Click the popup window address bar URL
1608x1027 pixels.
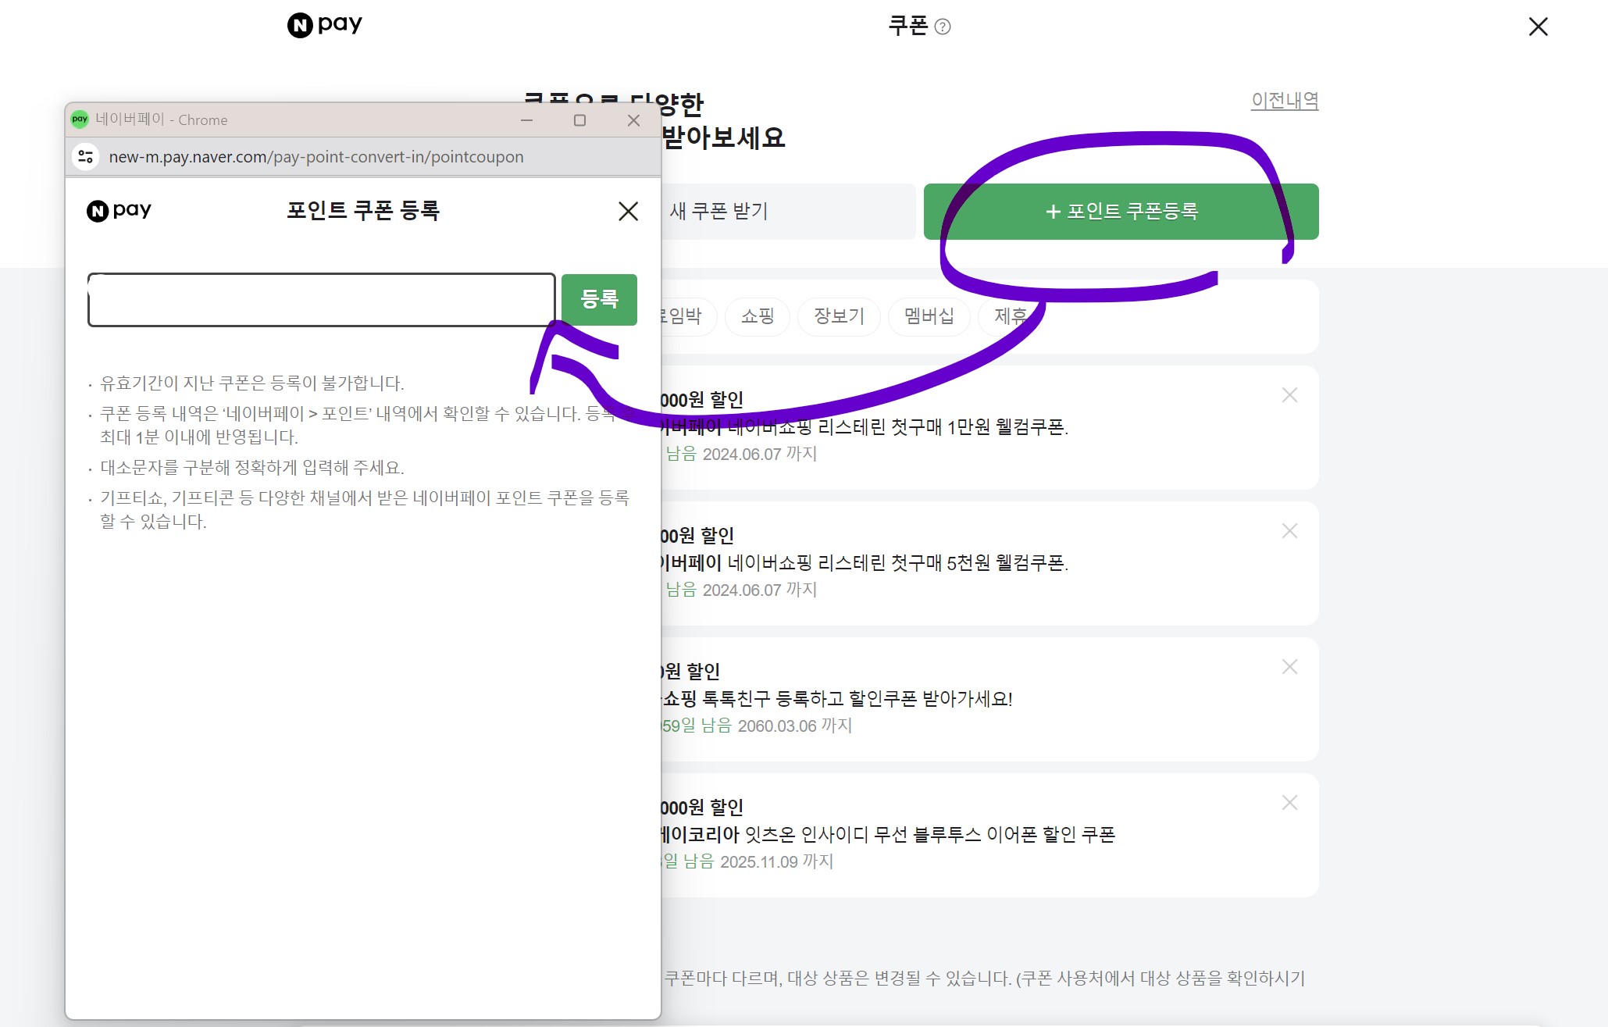[316, 157]
